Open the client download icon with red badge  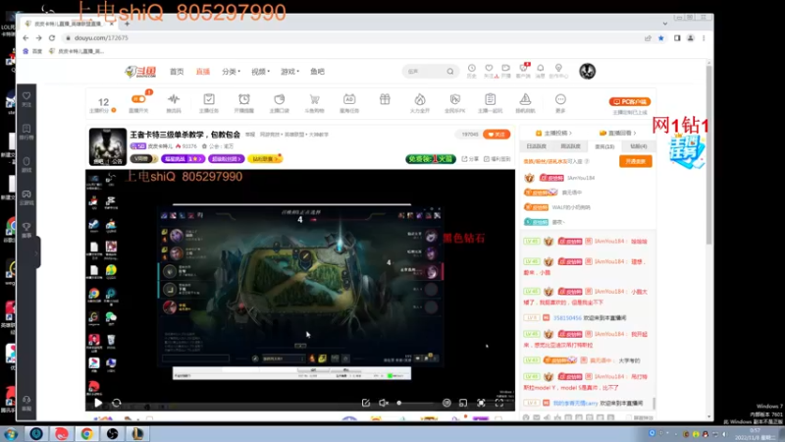(523, 71)
